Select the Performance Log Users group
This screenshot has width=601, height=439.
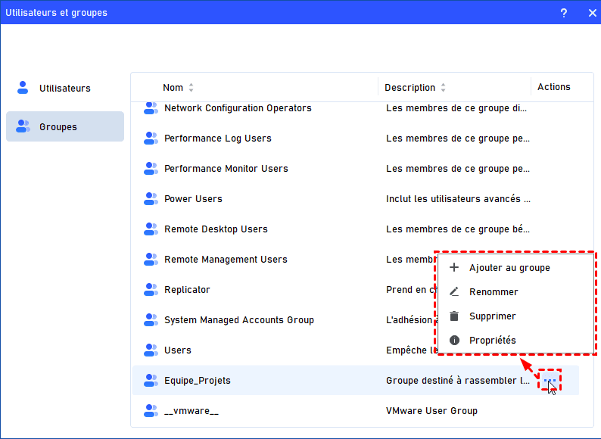click(217, 139)
